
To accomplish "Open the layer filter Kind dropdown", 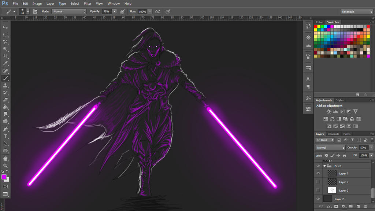I will [x=325, y=140].
